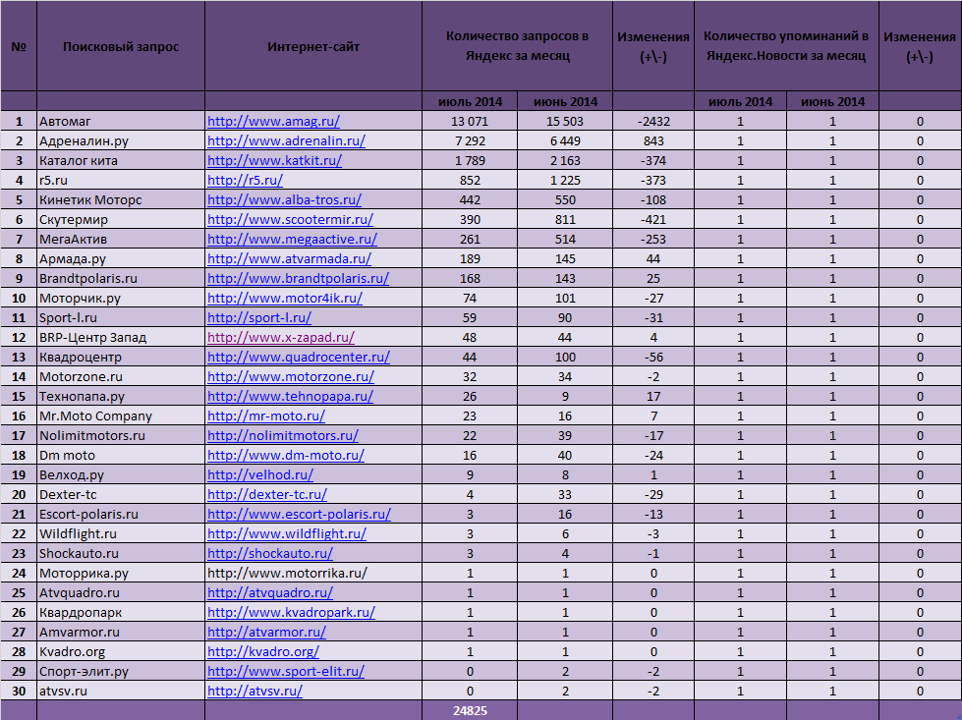Screen dimensions: 962x720
Task: Click the http://www.atvarmada.ru/ link
Action: coord(290,258)
